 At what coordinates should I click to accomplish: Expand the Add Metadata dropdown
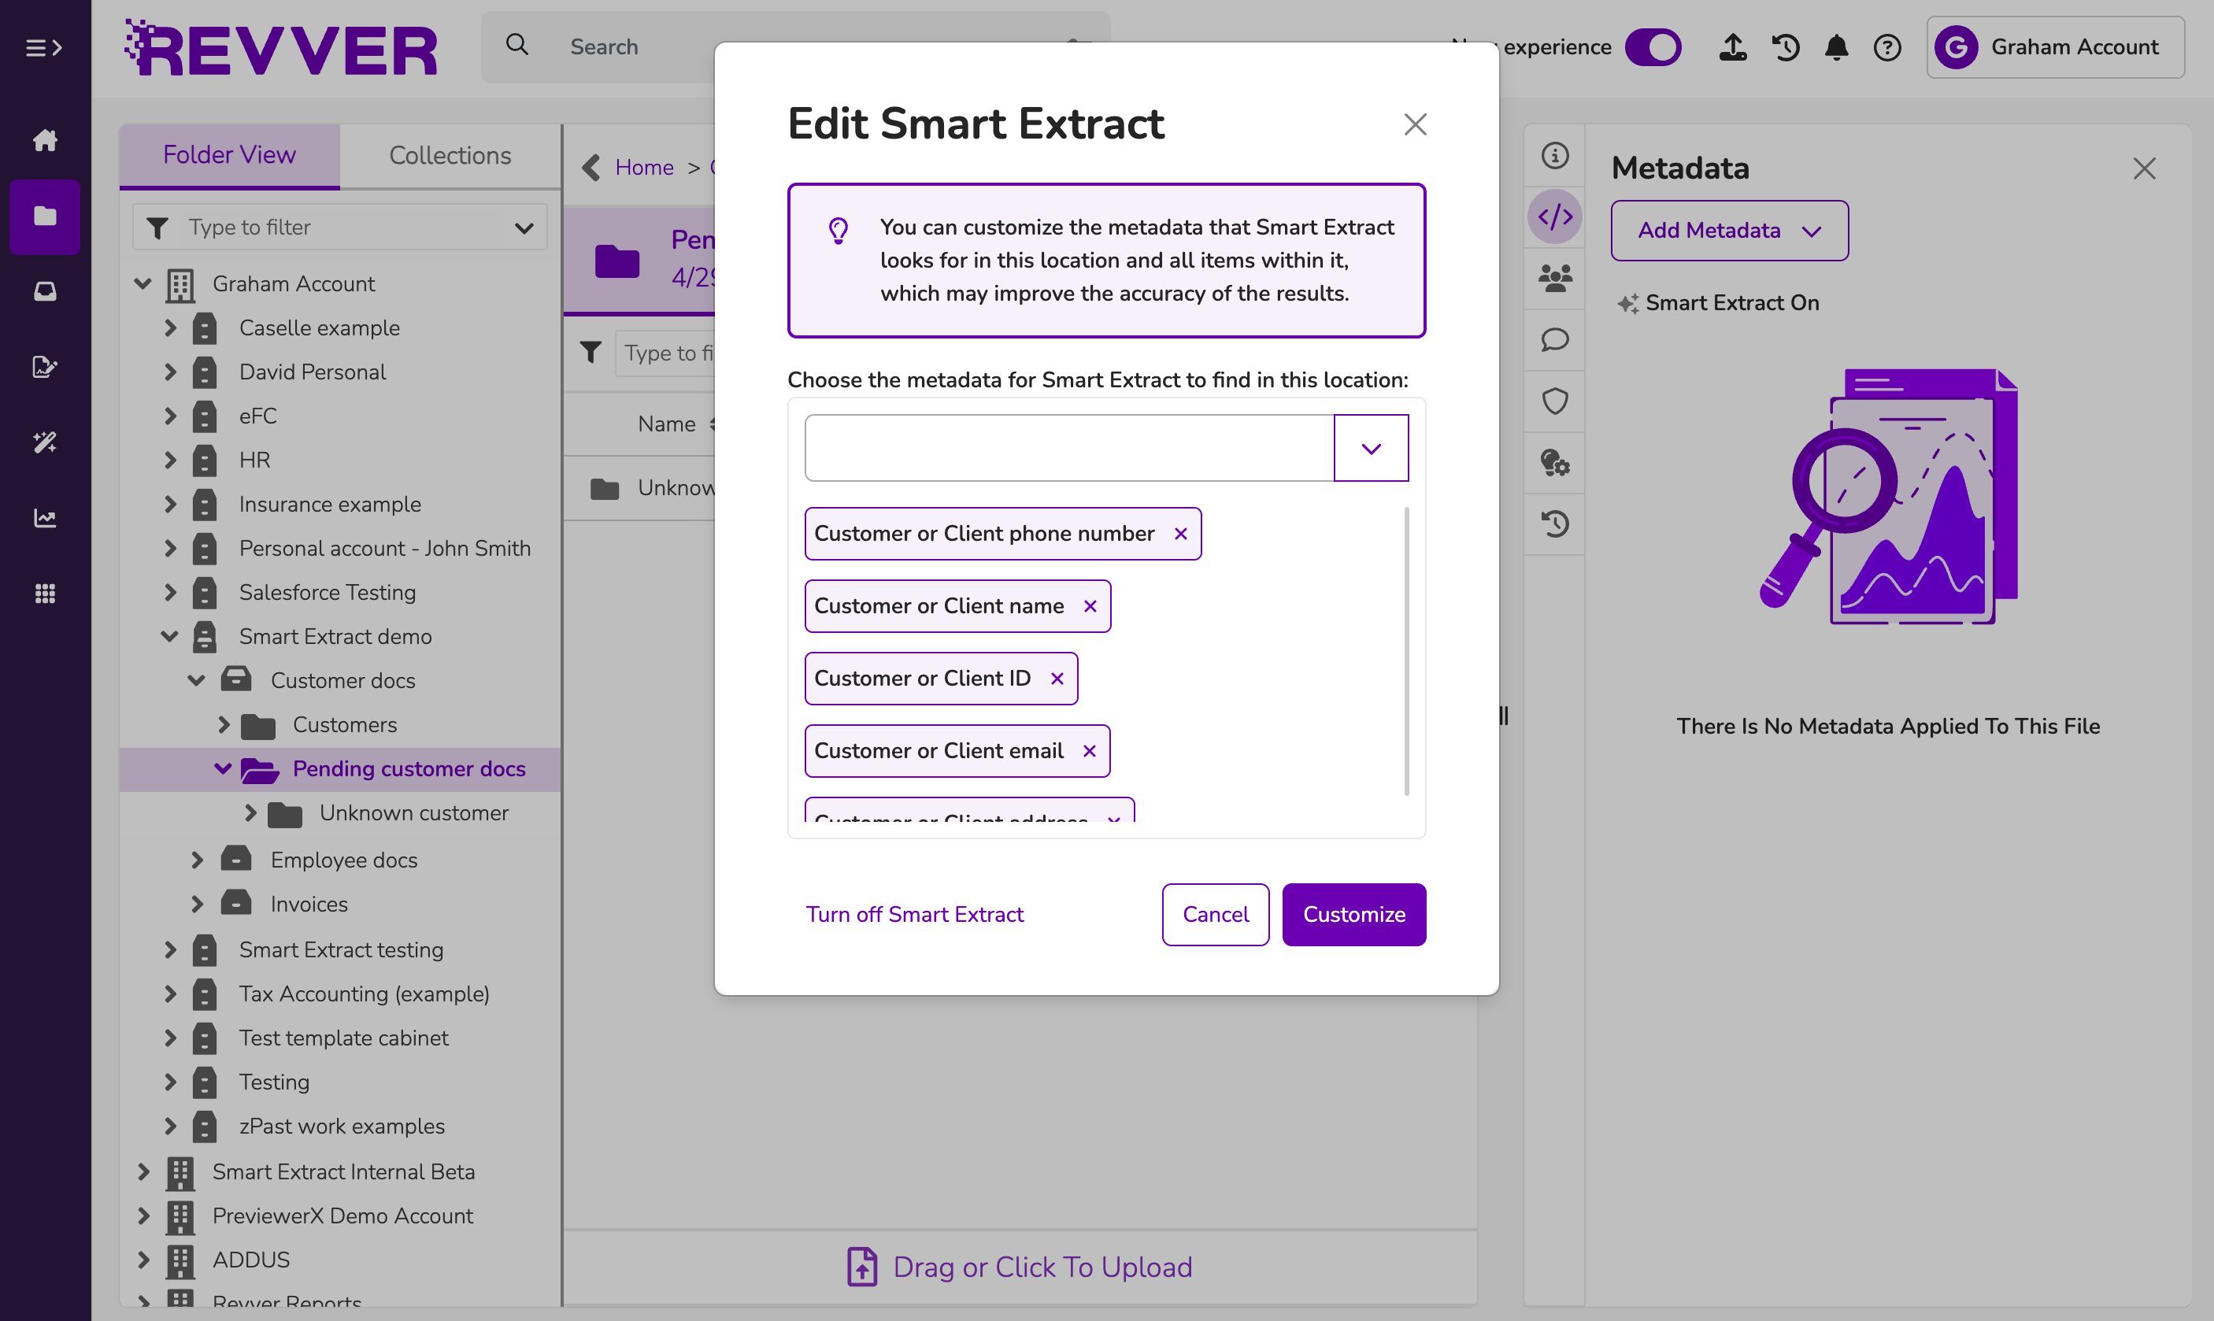[1728, 231]
